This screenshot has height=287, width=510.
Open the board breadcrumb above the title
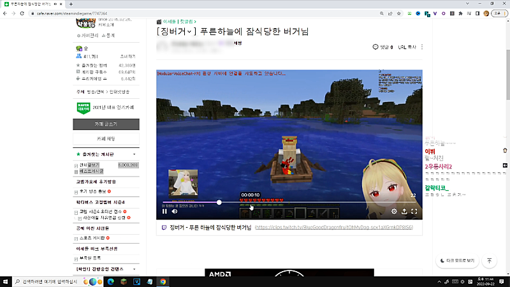click(x=180, y=22)
